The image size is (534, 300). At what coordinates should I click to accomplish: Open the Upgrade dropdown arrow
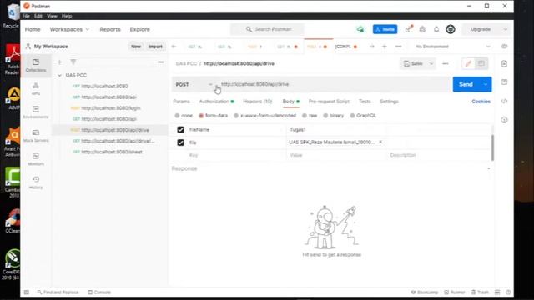point(506,29)
